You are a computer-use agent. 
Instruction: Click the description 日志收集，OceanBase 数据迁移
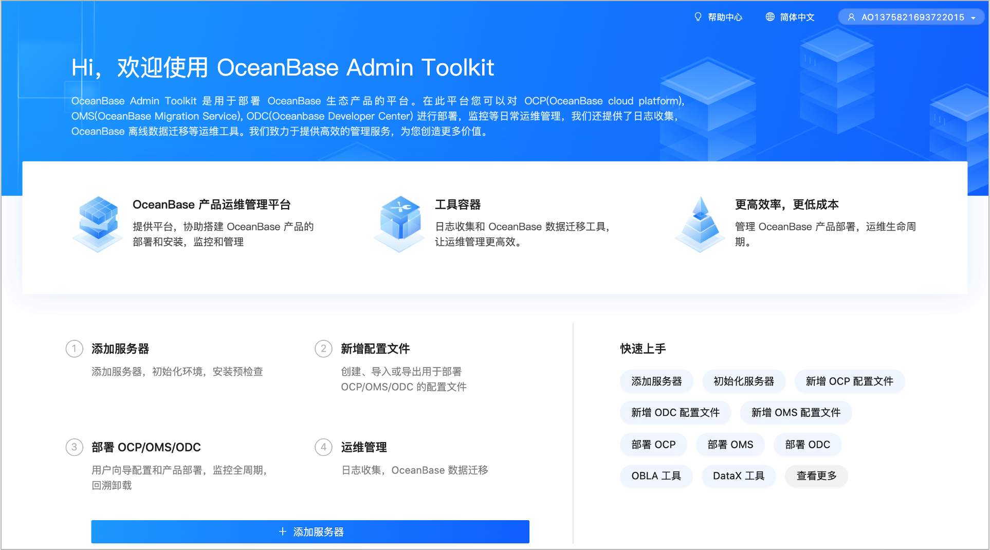tap(415, 470)
